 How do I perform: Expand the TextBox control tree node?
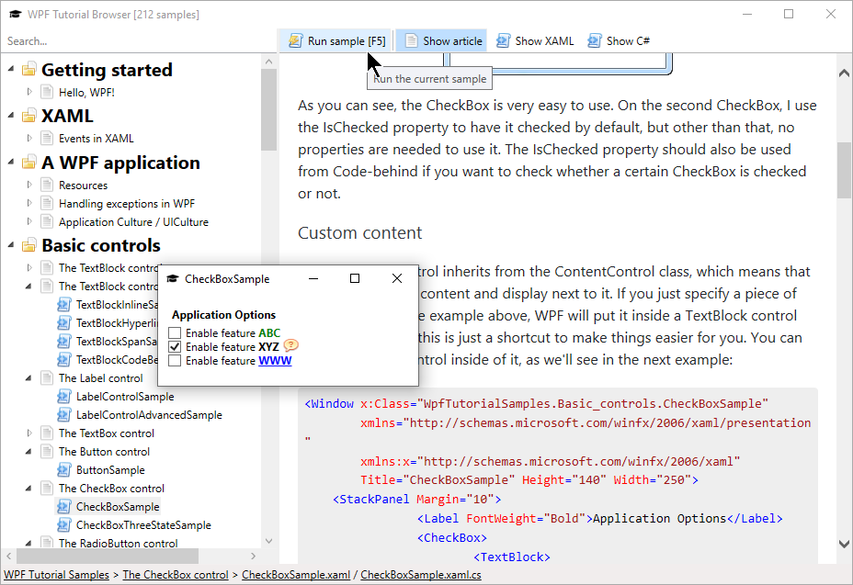tap(29, 433)
